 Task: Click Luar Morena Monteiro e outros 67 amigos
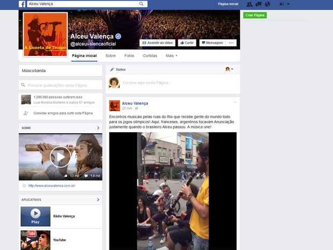(64, 103)
